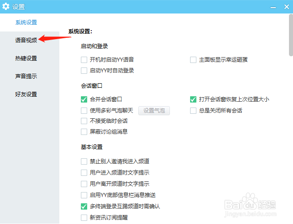Toggle 用户离开频道时文字提示 checkbox

click(x=84, y=184)
